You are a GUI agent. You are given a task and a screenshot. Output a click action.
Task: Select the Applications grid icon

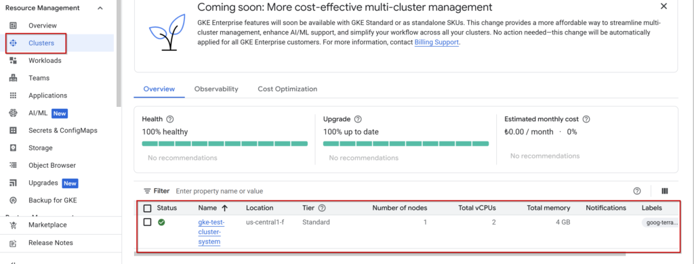click(14, 95)
